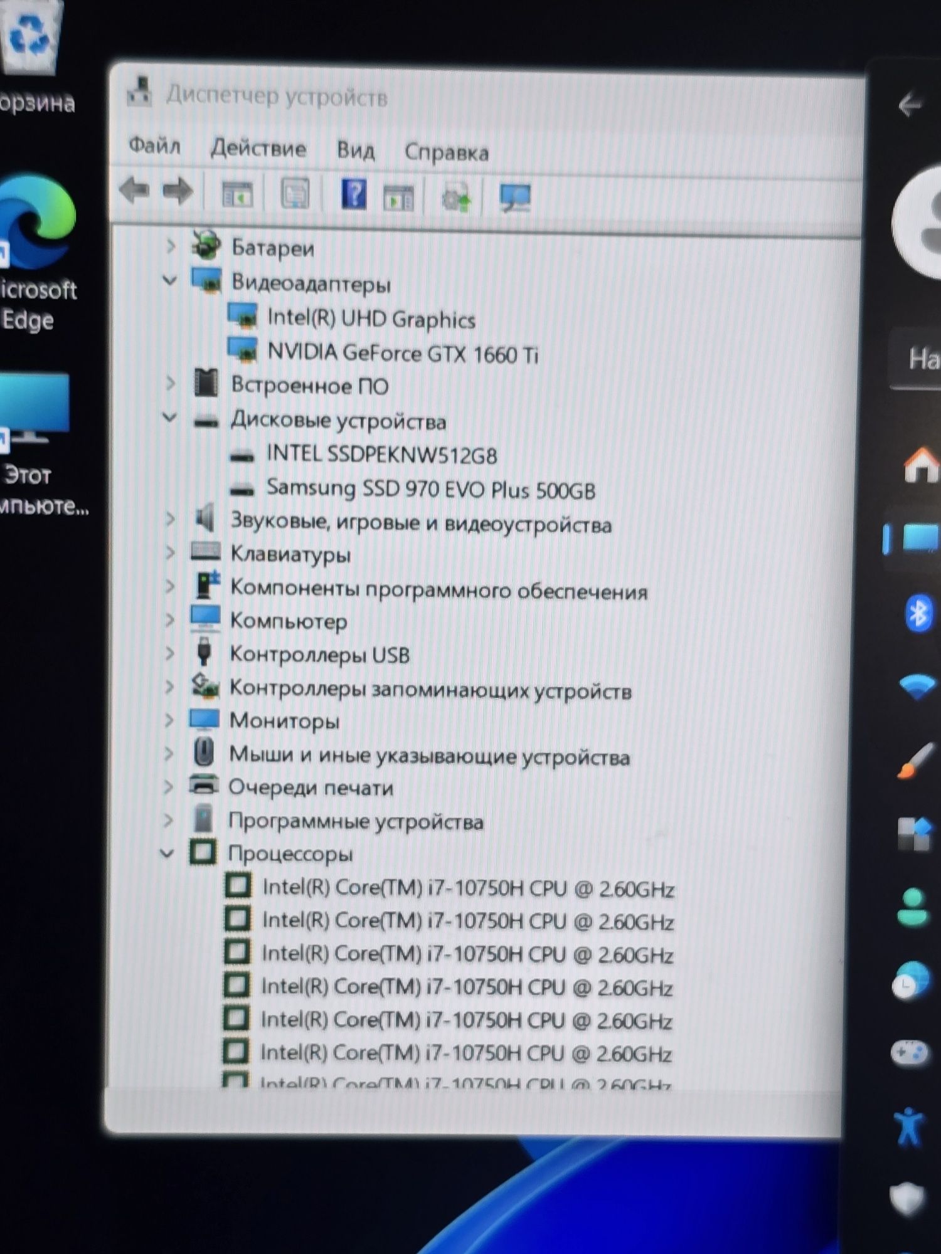Collapse the Видеоадаптеры category
This screenshot has height=1254, width=941.
tap(170, 280)
